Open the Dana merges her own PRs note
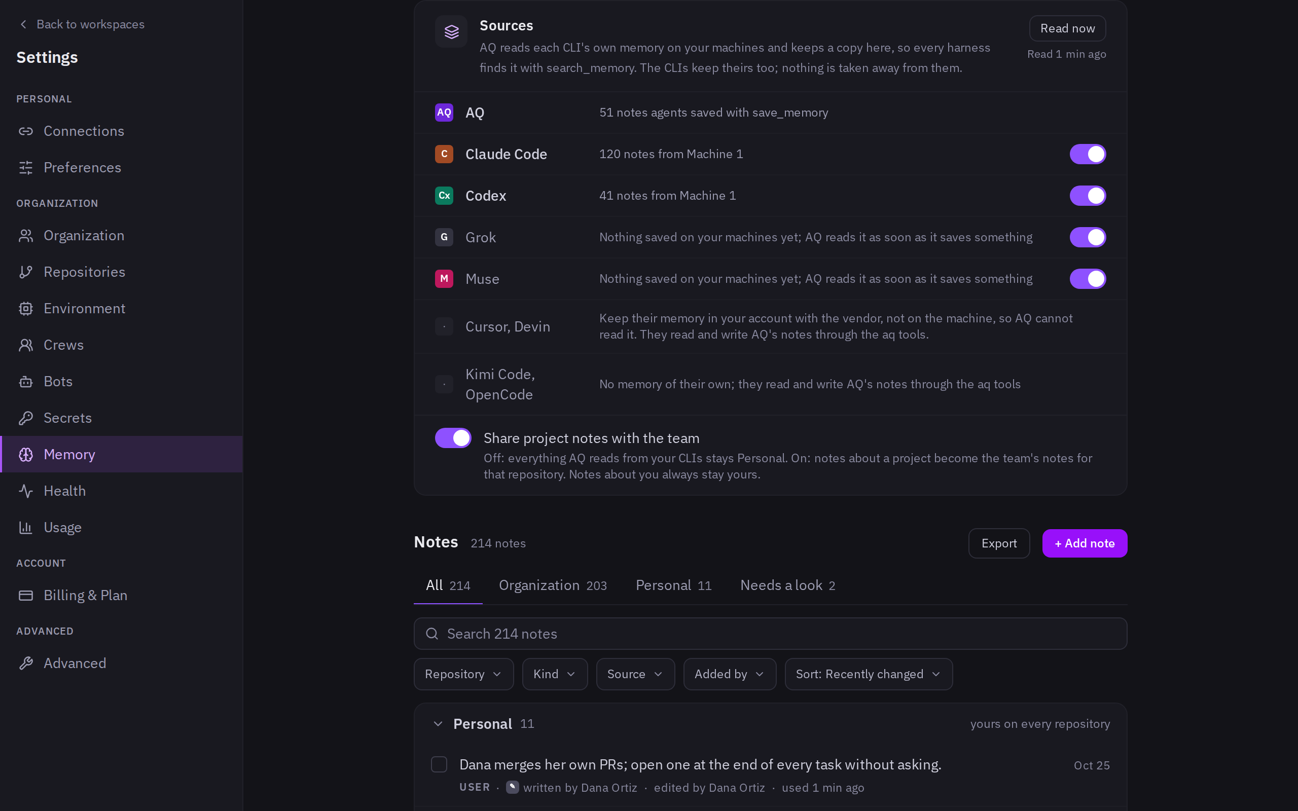 coord(700,765)
